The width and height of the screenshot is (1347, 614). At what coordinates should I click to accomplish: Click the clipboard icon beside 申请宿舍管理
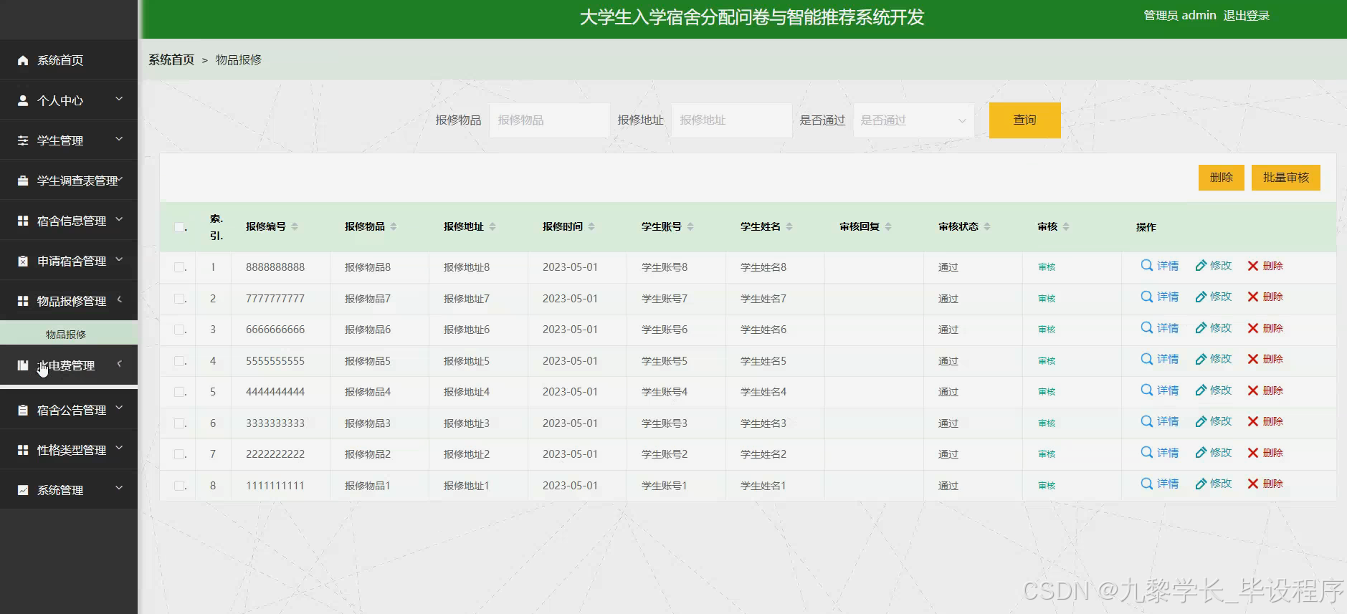tap(23, 261)
